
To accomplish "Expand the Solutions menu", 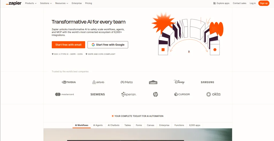I will [46, 3].
